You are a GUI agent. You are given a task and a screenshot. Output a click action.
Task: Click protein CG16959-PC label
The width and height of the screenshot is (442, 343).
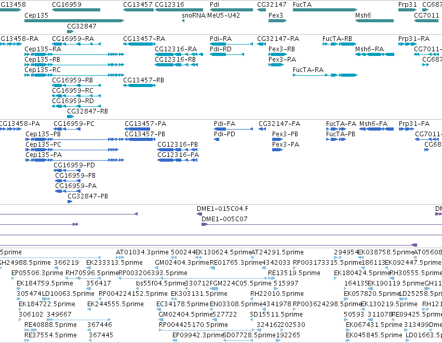coord(74,124)
